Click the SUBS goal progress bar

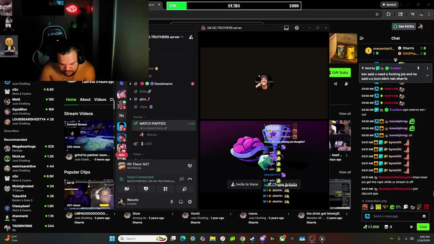tap(234, 6)
